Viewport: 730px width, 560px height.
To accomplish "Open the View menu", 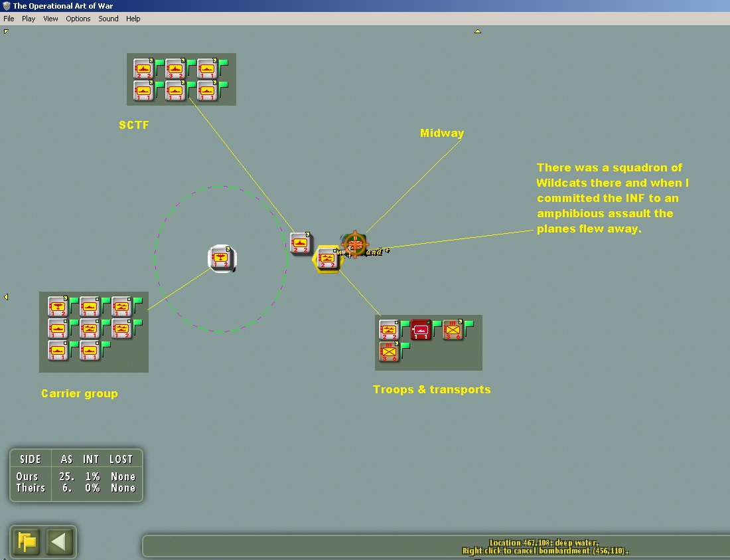I will 50,19.
